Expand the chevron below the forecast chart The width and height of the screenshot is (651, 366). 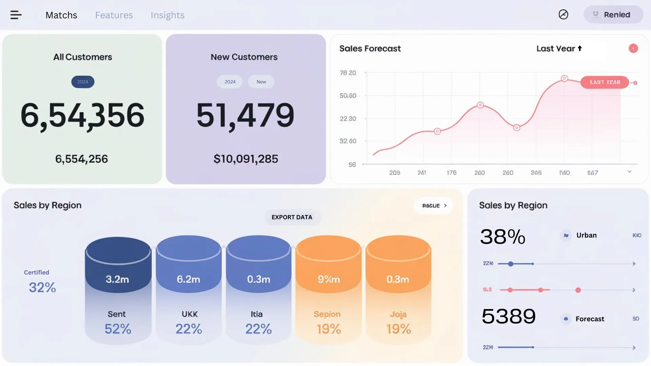pyautogui.click(x=629, y=172)
